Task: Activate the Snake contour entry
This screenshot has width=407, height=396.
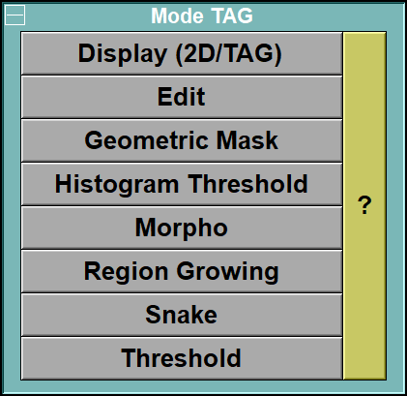Action: 182,315
